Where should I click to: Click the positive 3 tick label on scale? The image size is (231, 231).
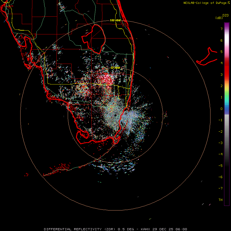[x=222, y=74]
